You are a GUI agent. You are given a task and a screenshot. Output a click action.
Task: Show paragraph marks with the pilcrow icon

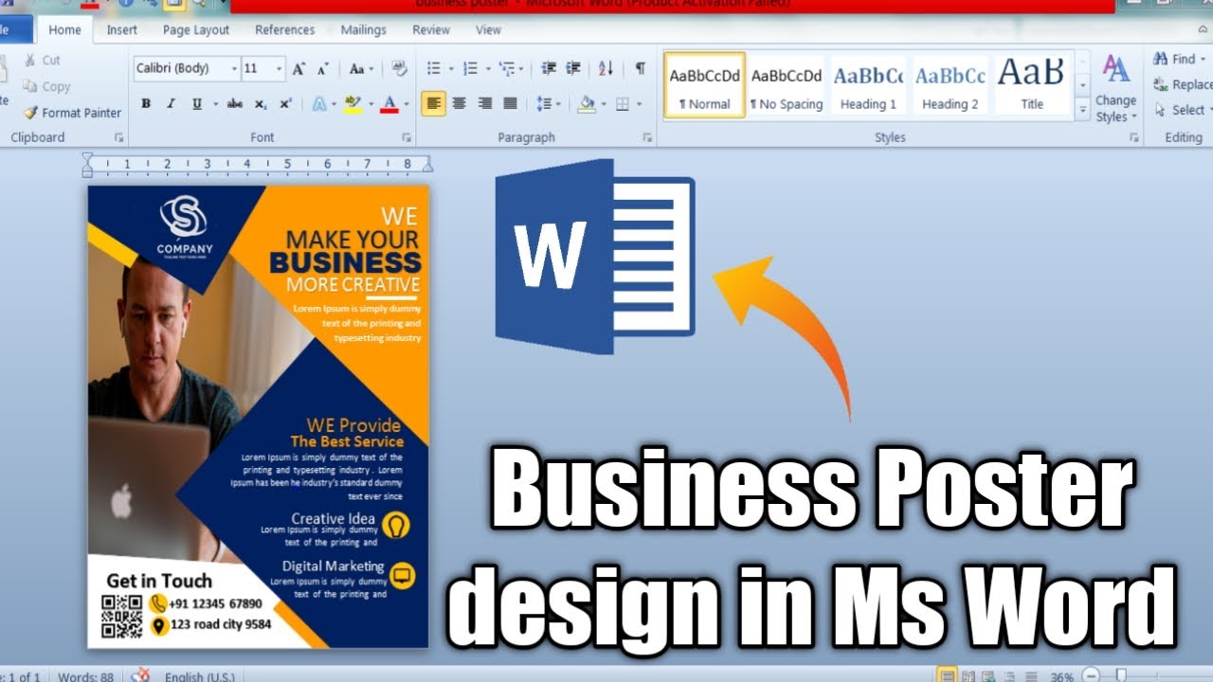pyautogui.click(x=641, y=68)
